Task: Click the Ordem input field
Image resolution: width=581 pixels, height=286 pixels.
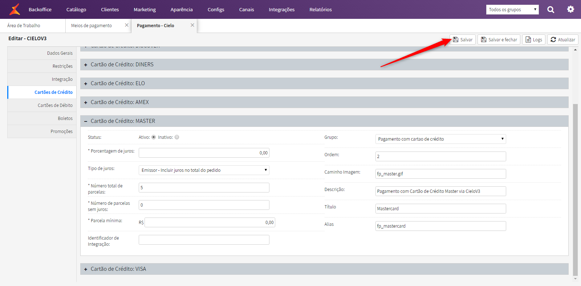Action: [441, 156]
